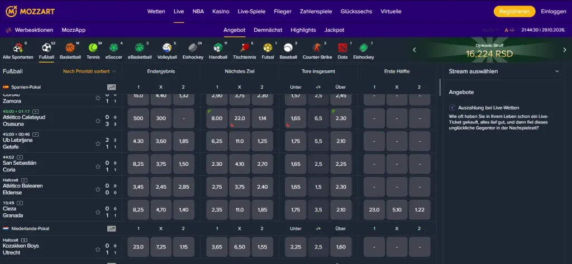Open the Counter-Strike category icon

tap(316, 48)
